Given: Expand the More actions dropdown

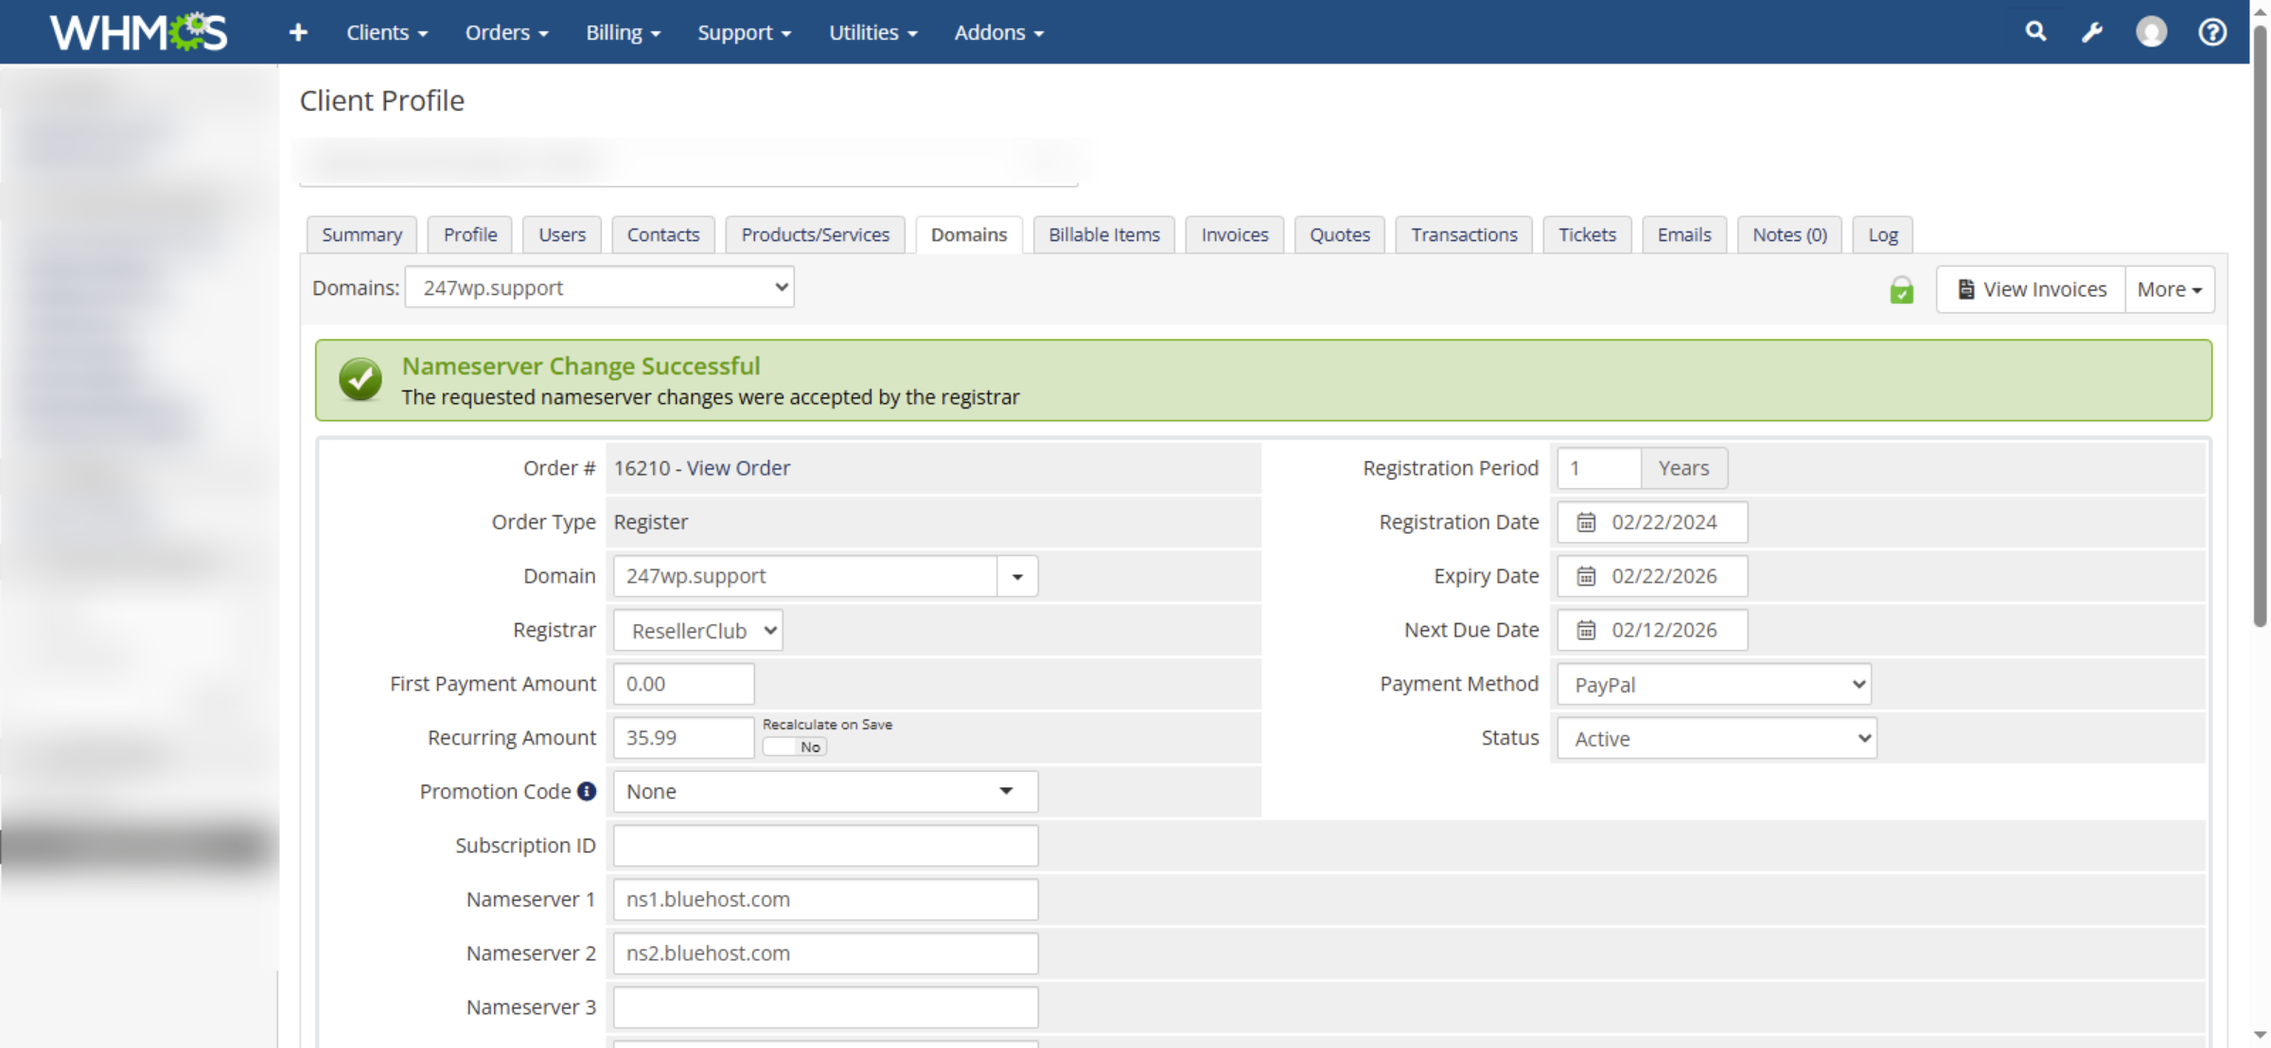Looking at the screenshot, I should (2169, 289).
